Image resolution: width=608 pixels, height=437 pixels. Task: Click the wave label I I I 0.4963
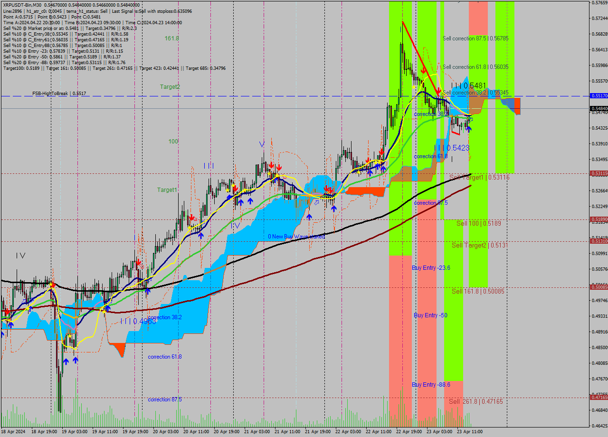[x=138, y=322]
